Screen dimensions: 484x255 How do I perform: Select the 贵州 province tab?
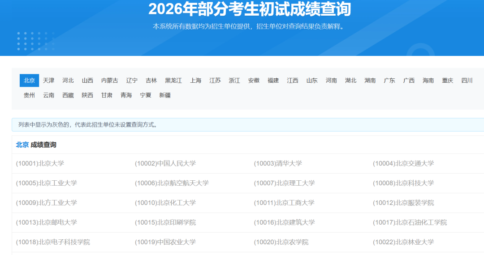(29, 95)
